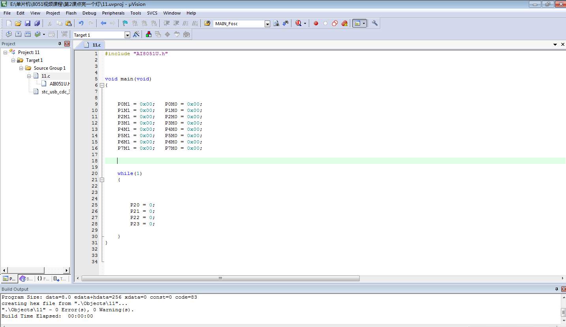The image size is (566, 327).
Task: Indent the selected text with the Indent icon
Action: click(x=167, y=23)
